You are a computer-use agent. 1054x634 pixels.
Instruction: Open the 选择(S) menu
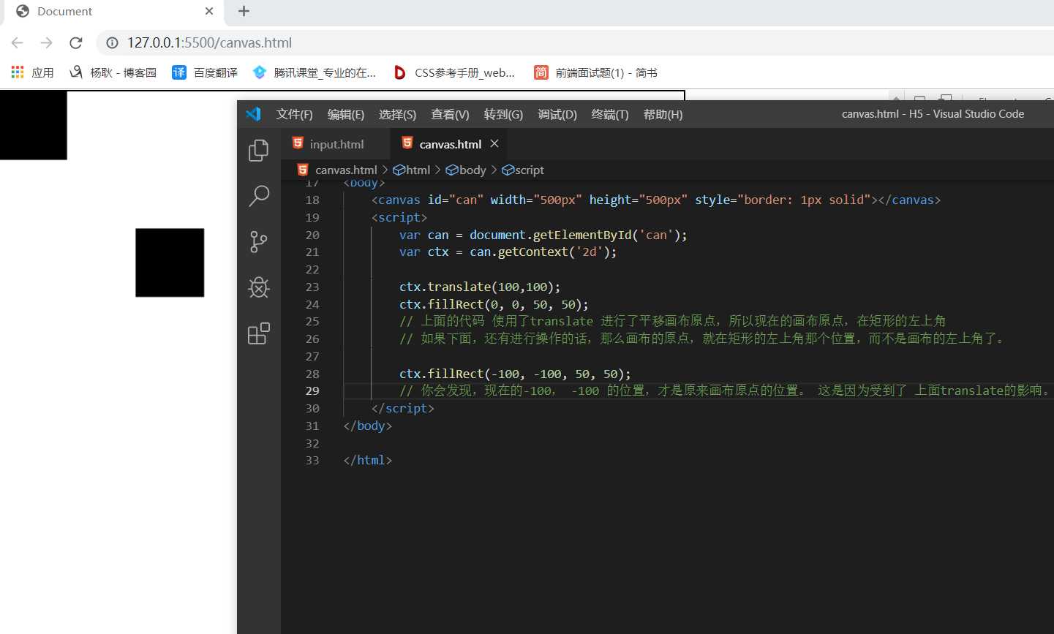point(397,114)
